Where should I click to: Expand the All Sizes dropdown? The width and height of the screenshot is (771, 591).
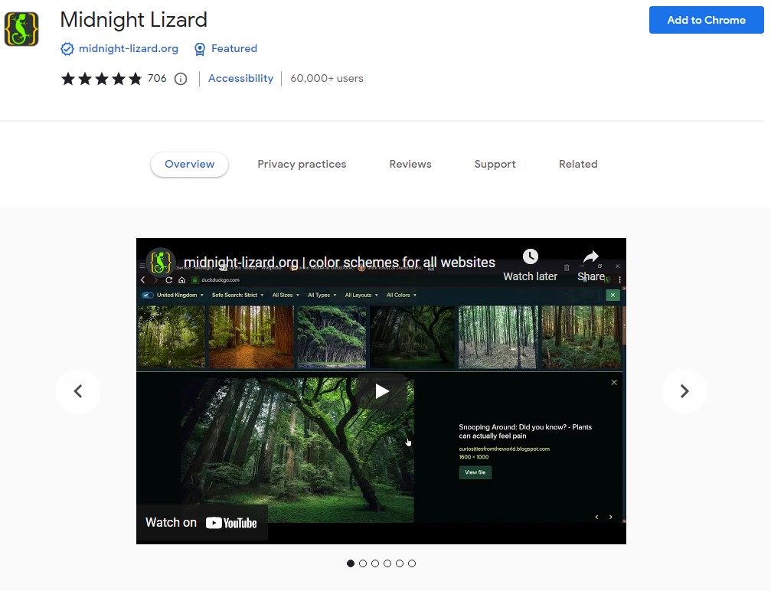286,295
